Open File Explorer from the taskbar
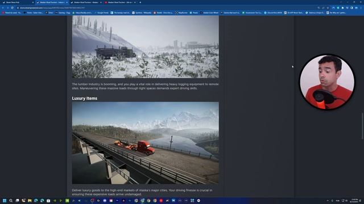Image resolution: width=364 pixels, height=204 pixels. pos(30,201)
